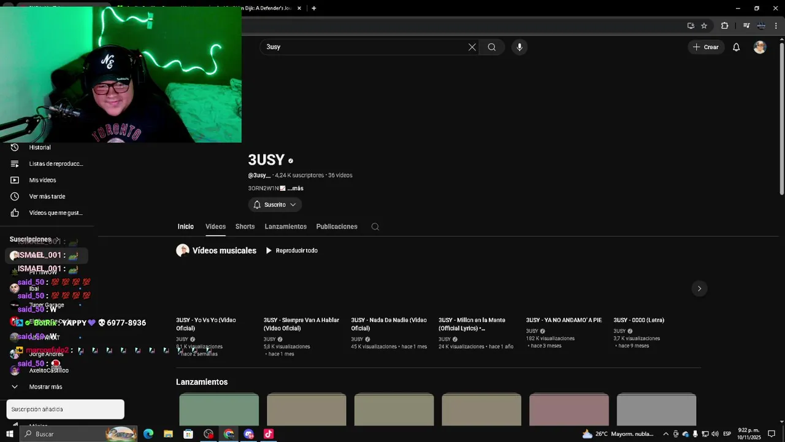Open the Chrome profile avatar
Viewport: 785px width, 442px height.
761,26
